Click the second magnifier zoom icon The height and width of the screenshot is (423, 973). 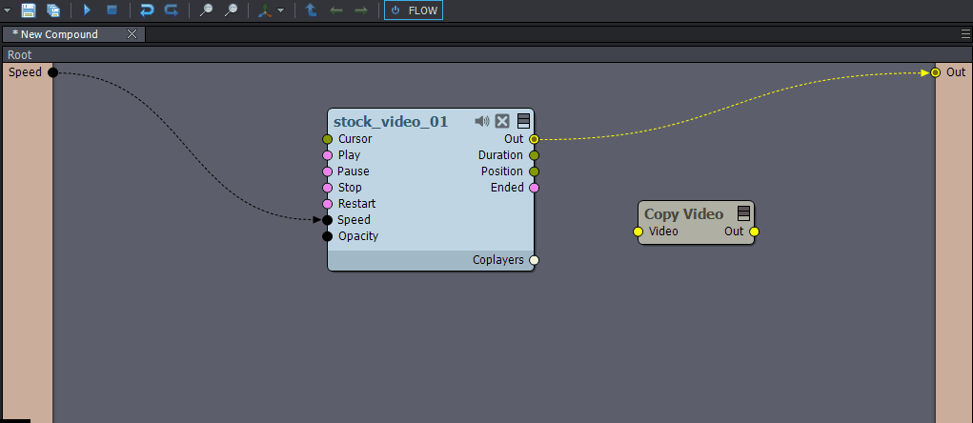point(231,10)
